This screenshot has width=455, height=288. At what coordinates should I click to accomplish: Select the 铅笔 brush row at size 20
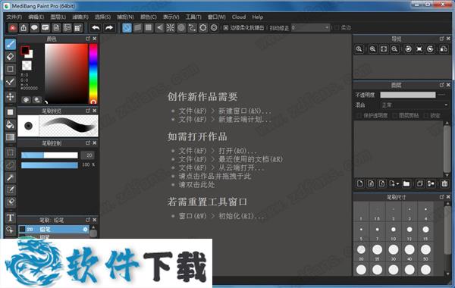click(x=54, y=229)
